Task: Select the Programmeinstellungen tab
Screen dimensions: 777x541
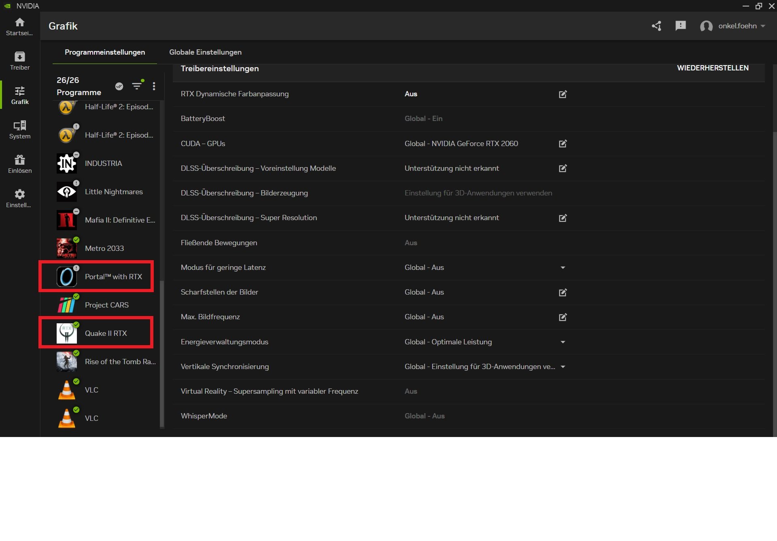Action: 105,52
